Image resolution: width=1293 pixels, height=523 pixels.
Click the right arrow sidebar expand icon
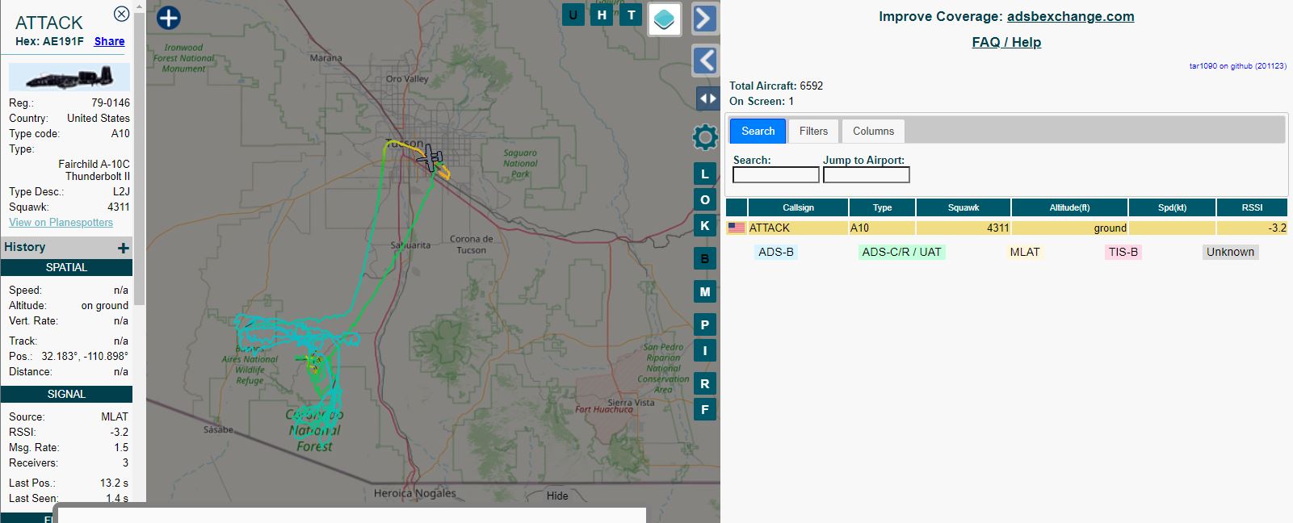(705, 18)
